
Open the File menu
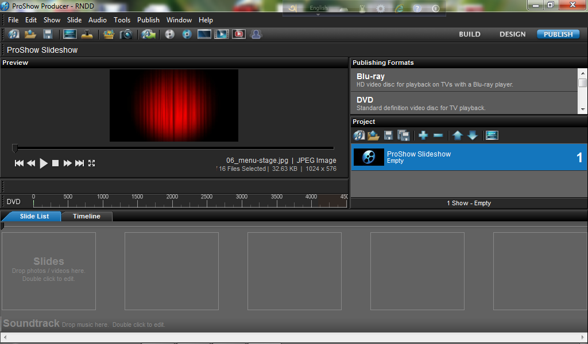click(x=13, y=20)
